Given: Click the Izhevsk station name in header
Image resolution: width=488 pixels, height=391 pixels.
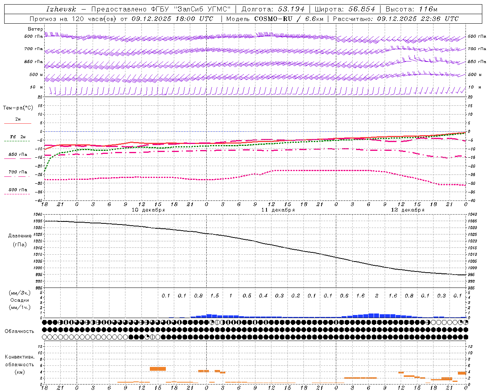Looking at the screenshot, I should point(61,9).
